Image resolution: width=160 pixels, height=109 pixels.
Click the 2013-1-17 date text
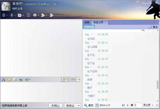[x=105, y=105]
